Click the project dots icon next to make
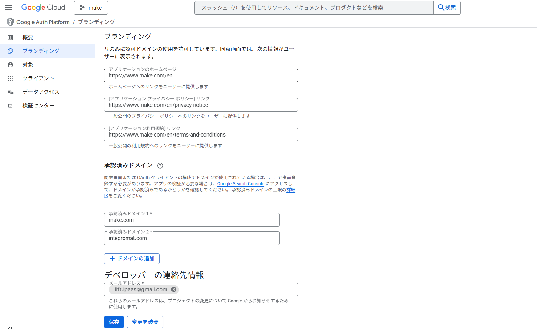 pos(82,8)
